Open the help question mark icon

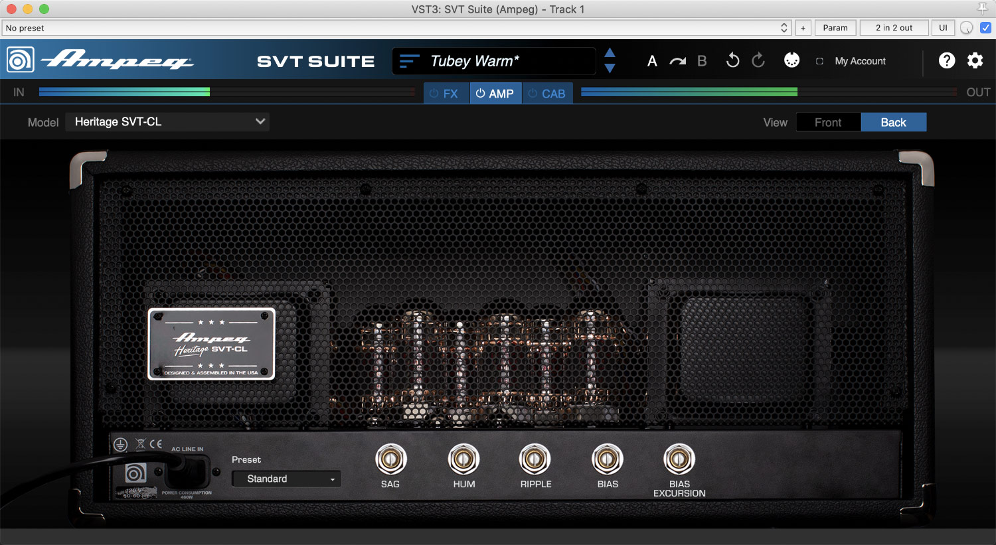(947, 60)
